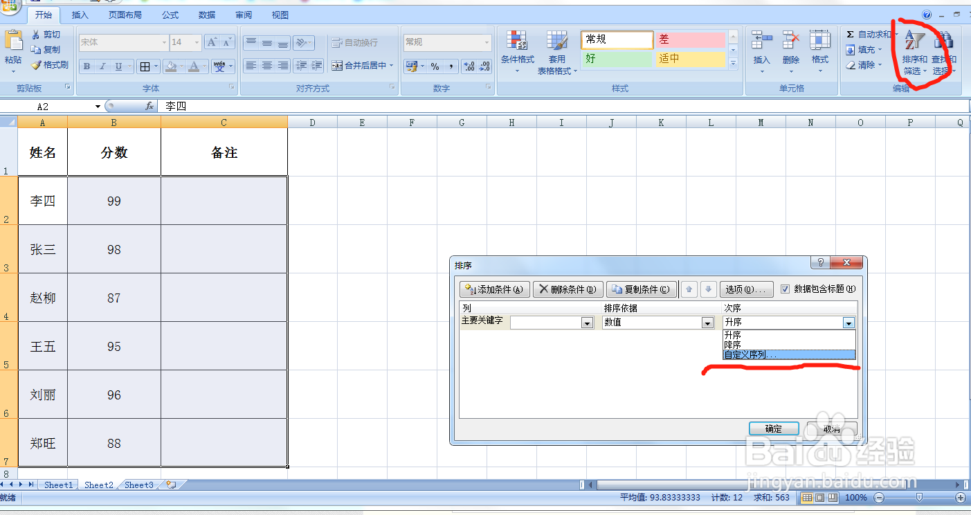Increase indent in alignment group
The width and height of the screenshot is (971, 515).
tap(317, 66)
